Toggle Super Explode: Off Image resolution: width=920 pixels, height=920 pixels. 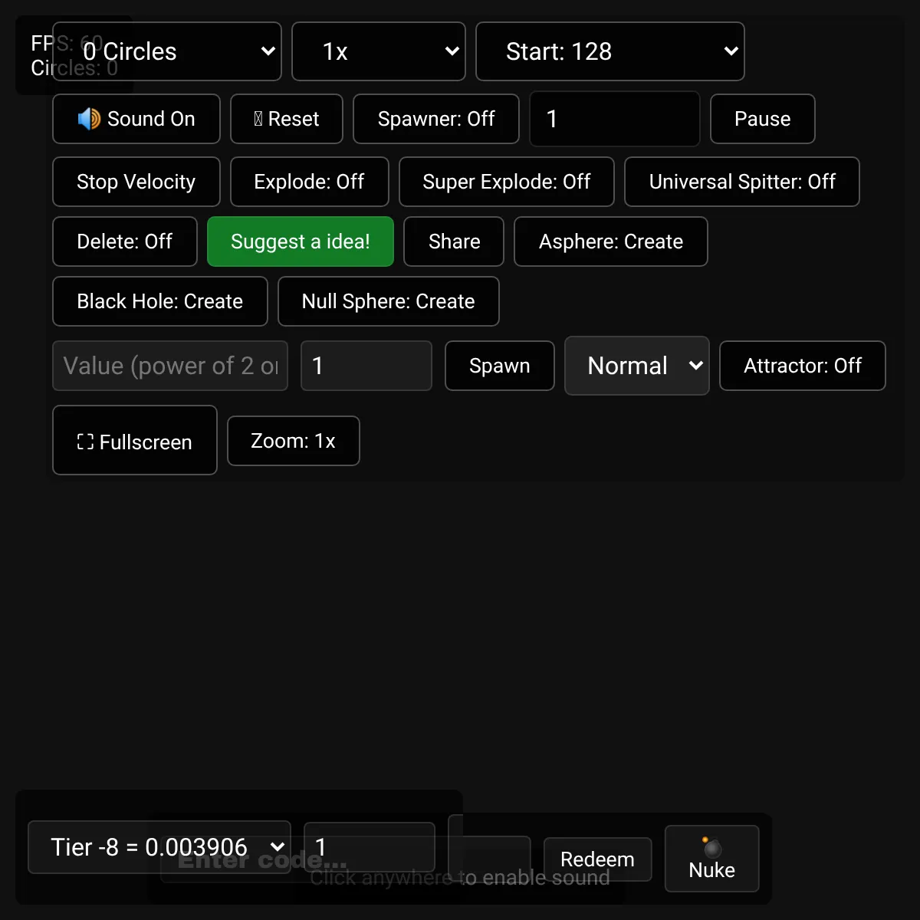[x=507, y=182]
